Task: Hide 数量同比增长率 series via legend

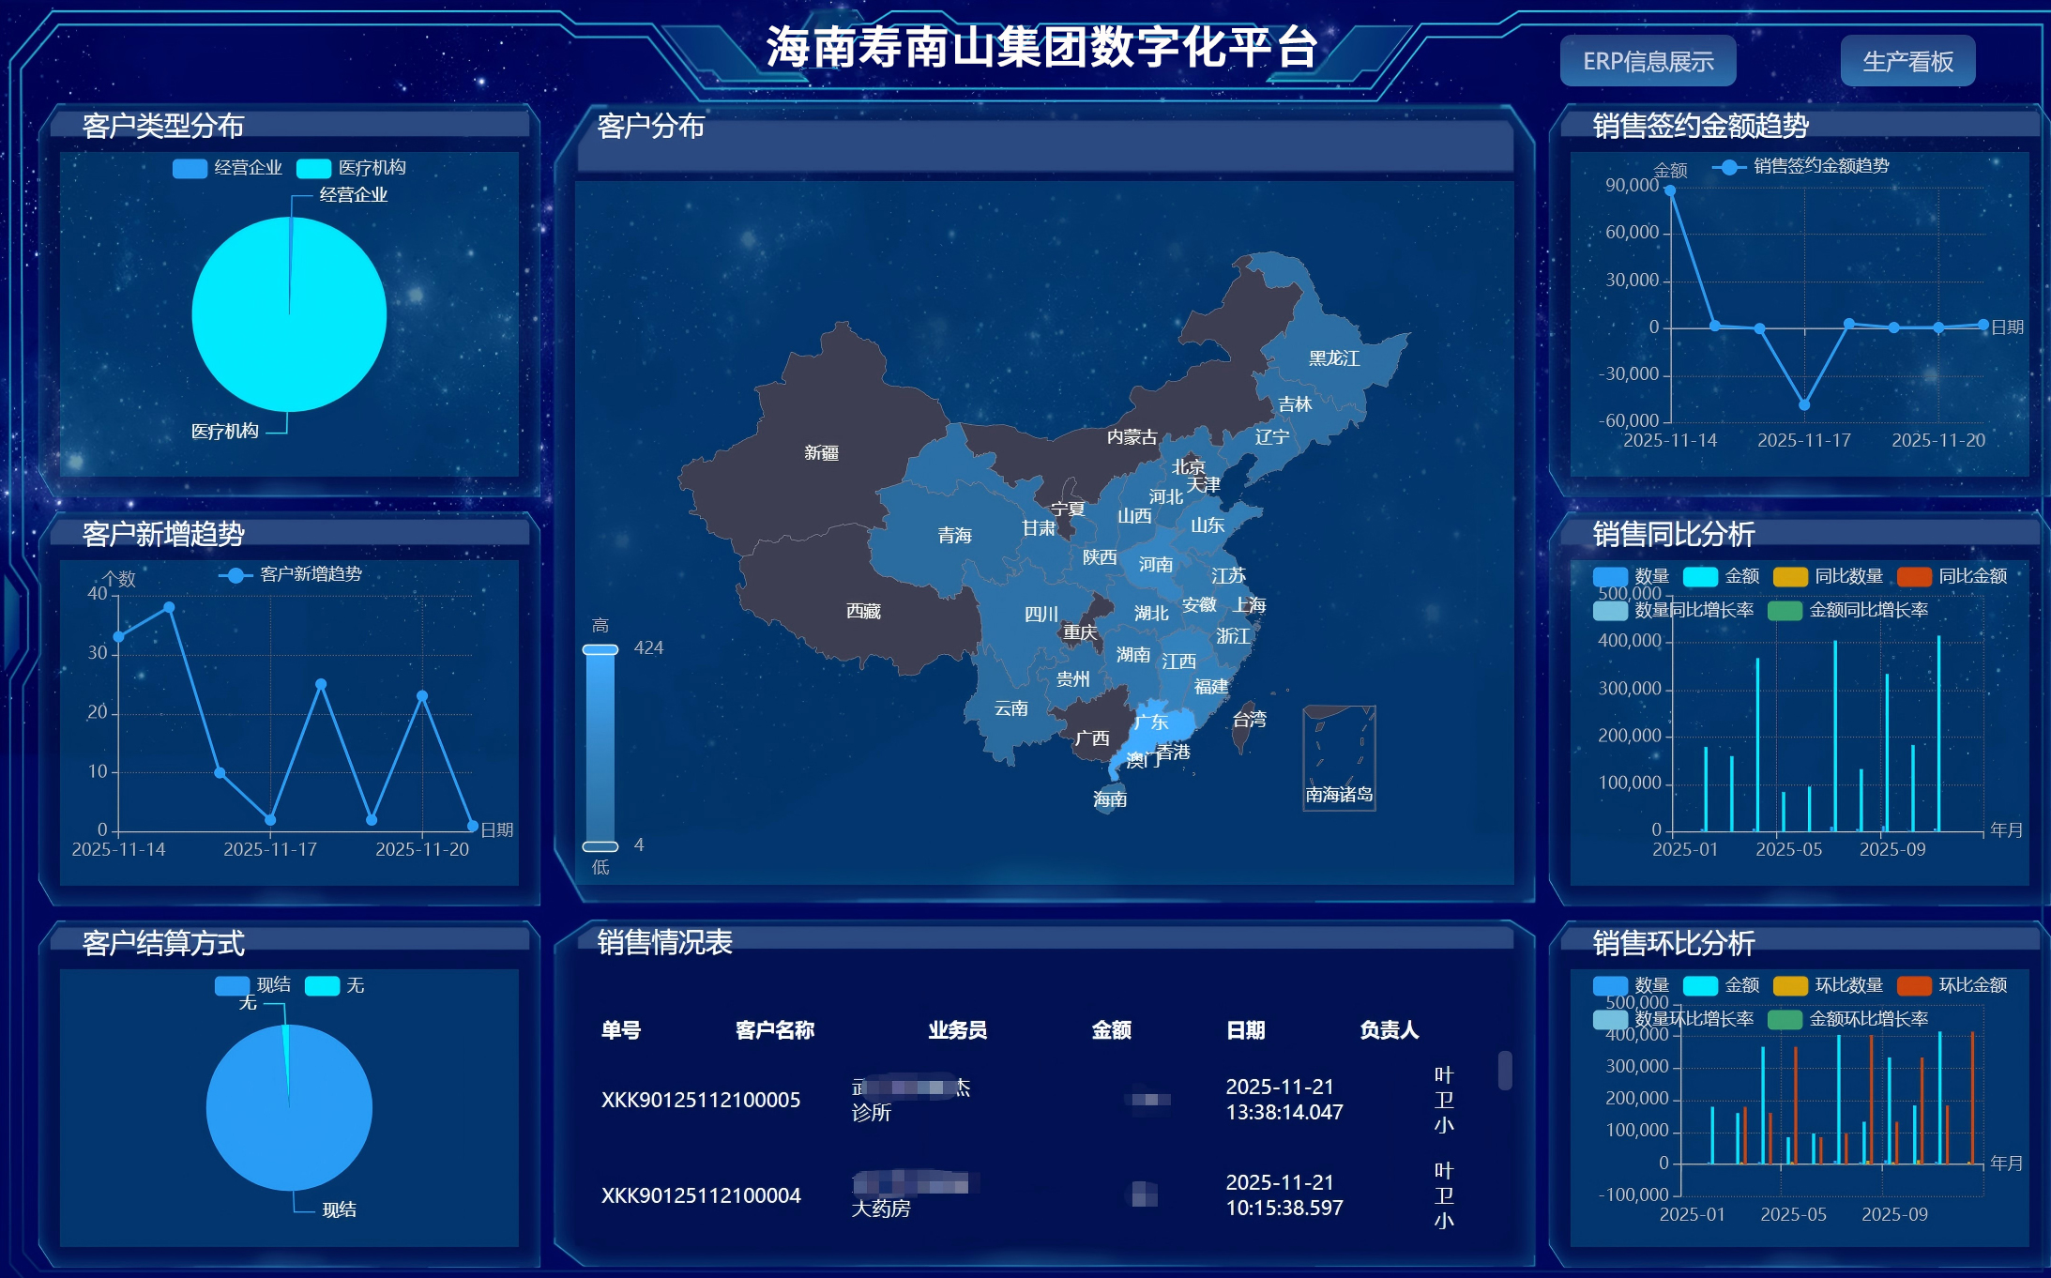Action: click(1610, 610)
